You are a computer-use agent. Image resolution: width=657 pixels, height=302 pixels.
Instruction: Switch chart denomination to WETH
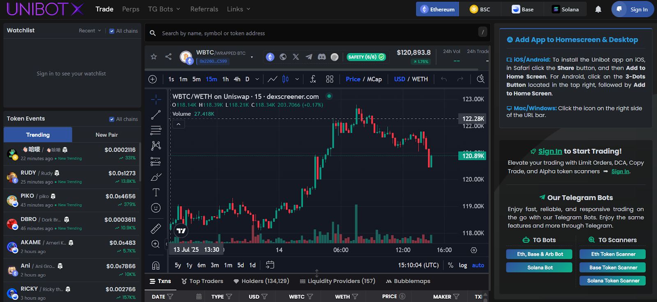(x=420, y=79)
